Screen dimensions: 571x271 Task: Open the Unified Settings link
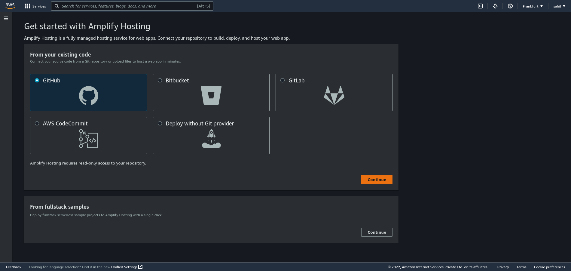(124, 267)
